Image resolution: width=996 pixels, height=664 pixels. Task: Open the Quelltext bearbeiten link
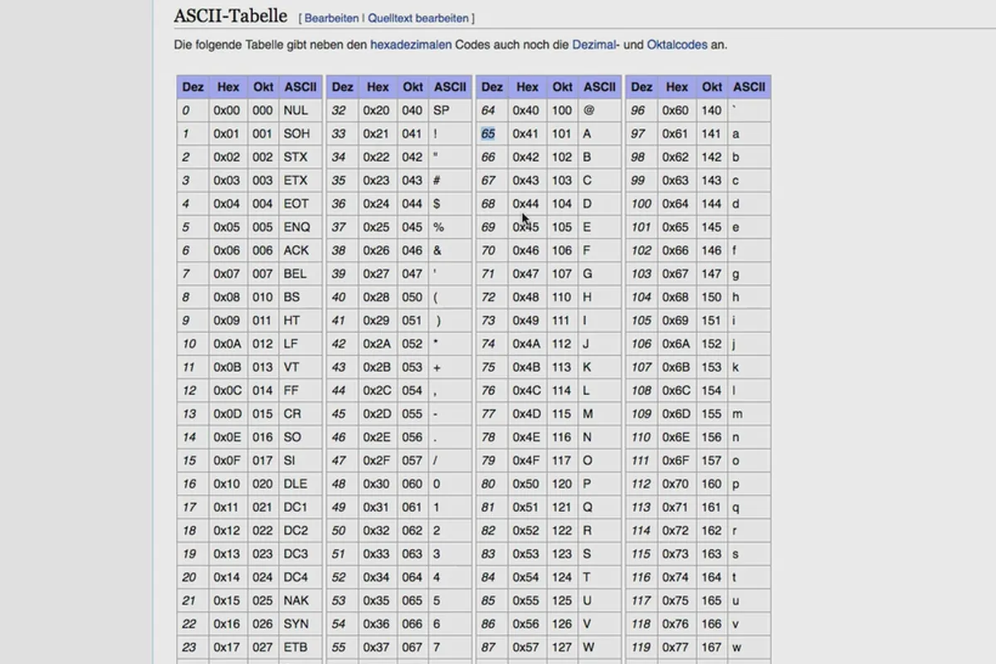click(417, 17)
